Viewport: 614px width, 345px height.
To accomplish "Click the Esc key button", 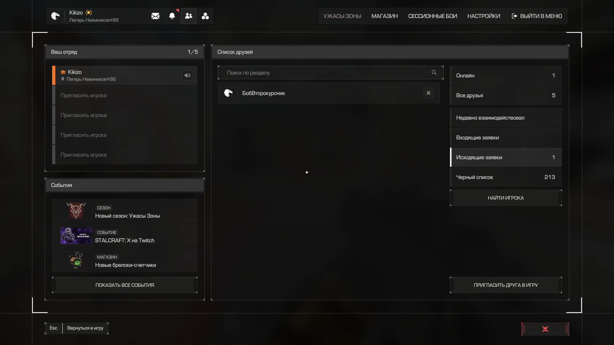I will pos(53,328).
